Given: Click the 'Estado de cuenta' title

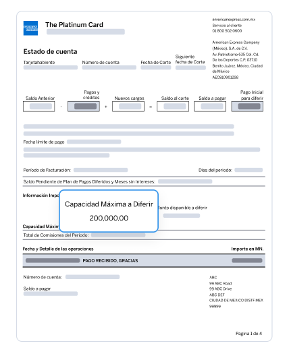Looking at the screenshot, I should click(x=50, y=52).
